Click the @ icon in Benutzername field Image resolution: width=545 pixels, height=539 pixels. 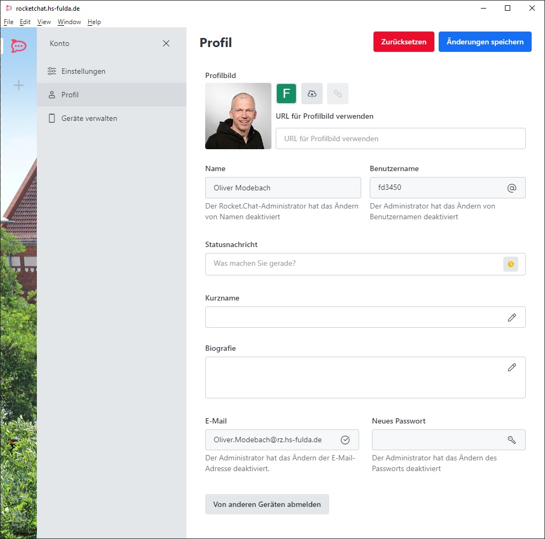[x=511, y=188]
